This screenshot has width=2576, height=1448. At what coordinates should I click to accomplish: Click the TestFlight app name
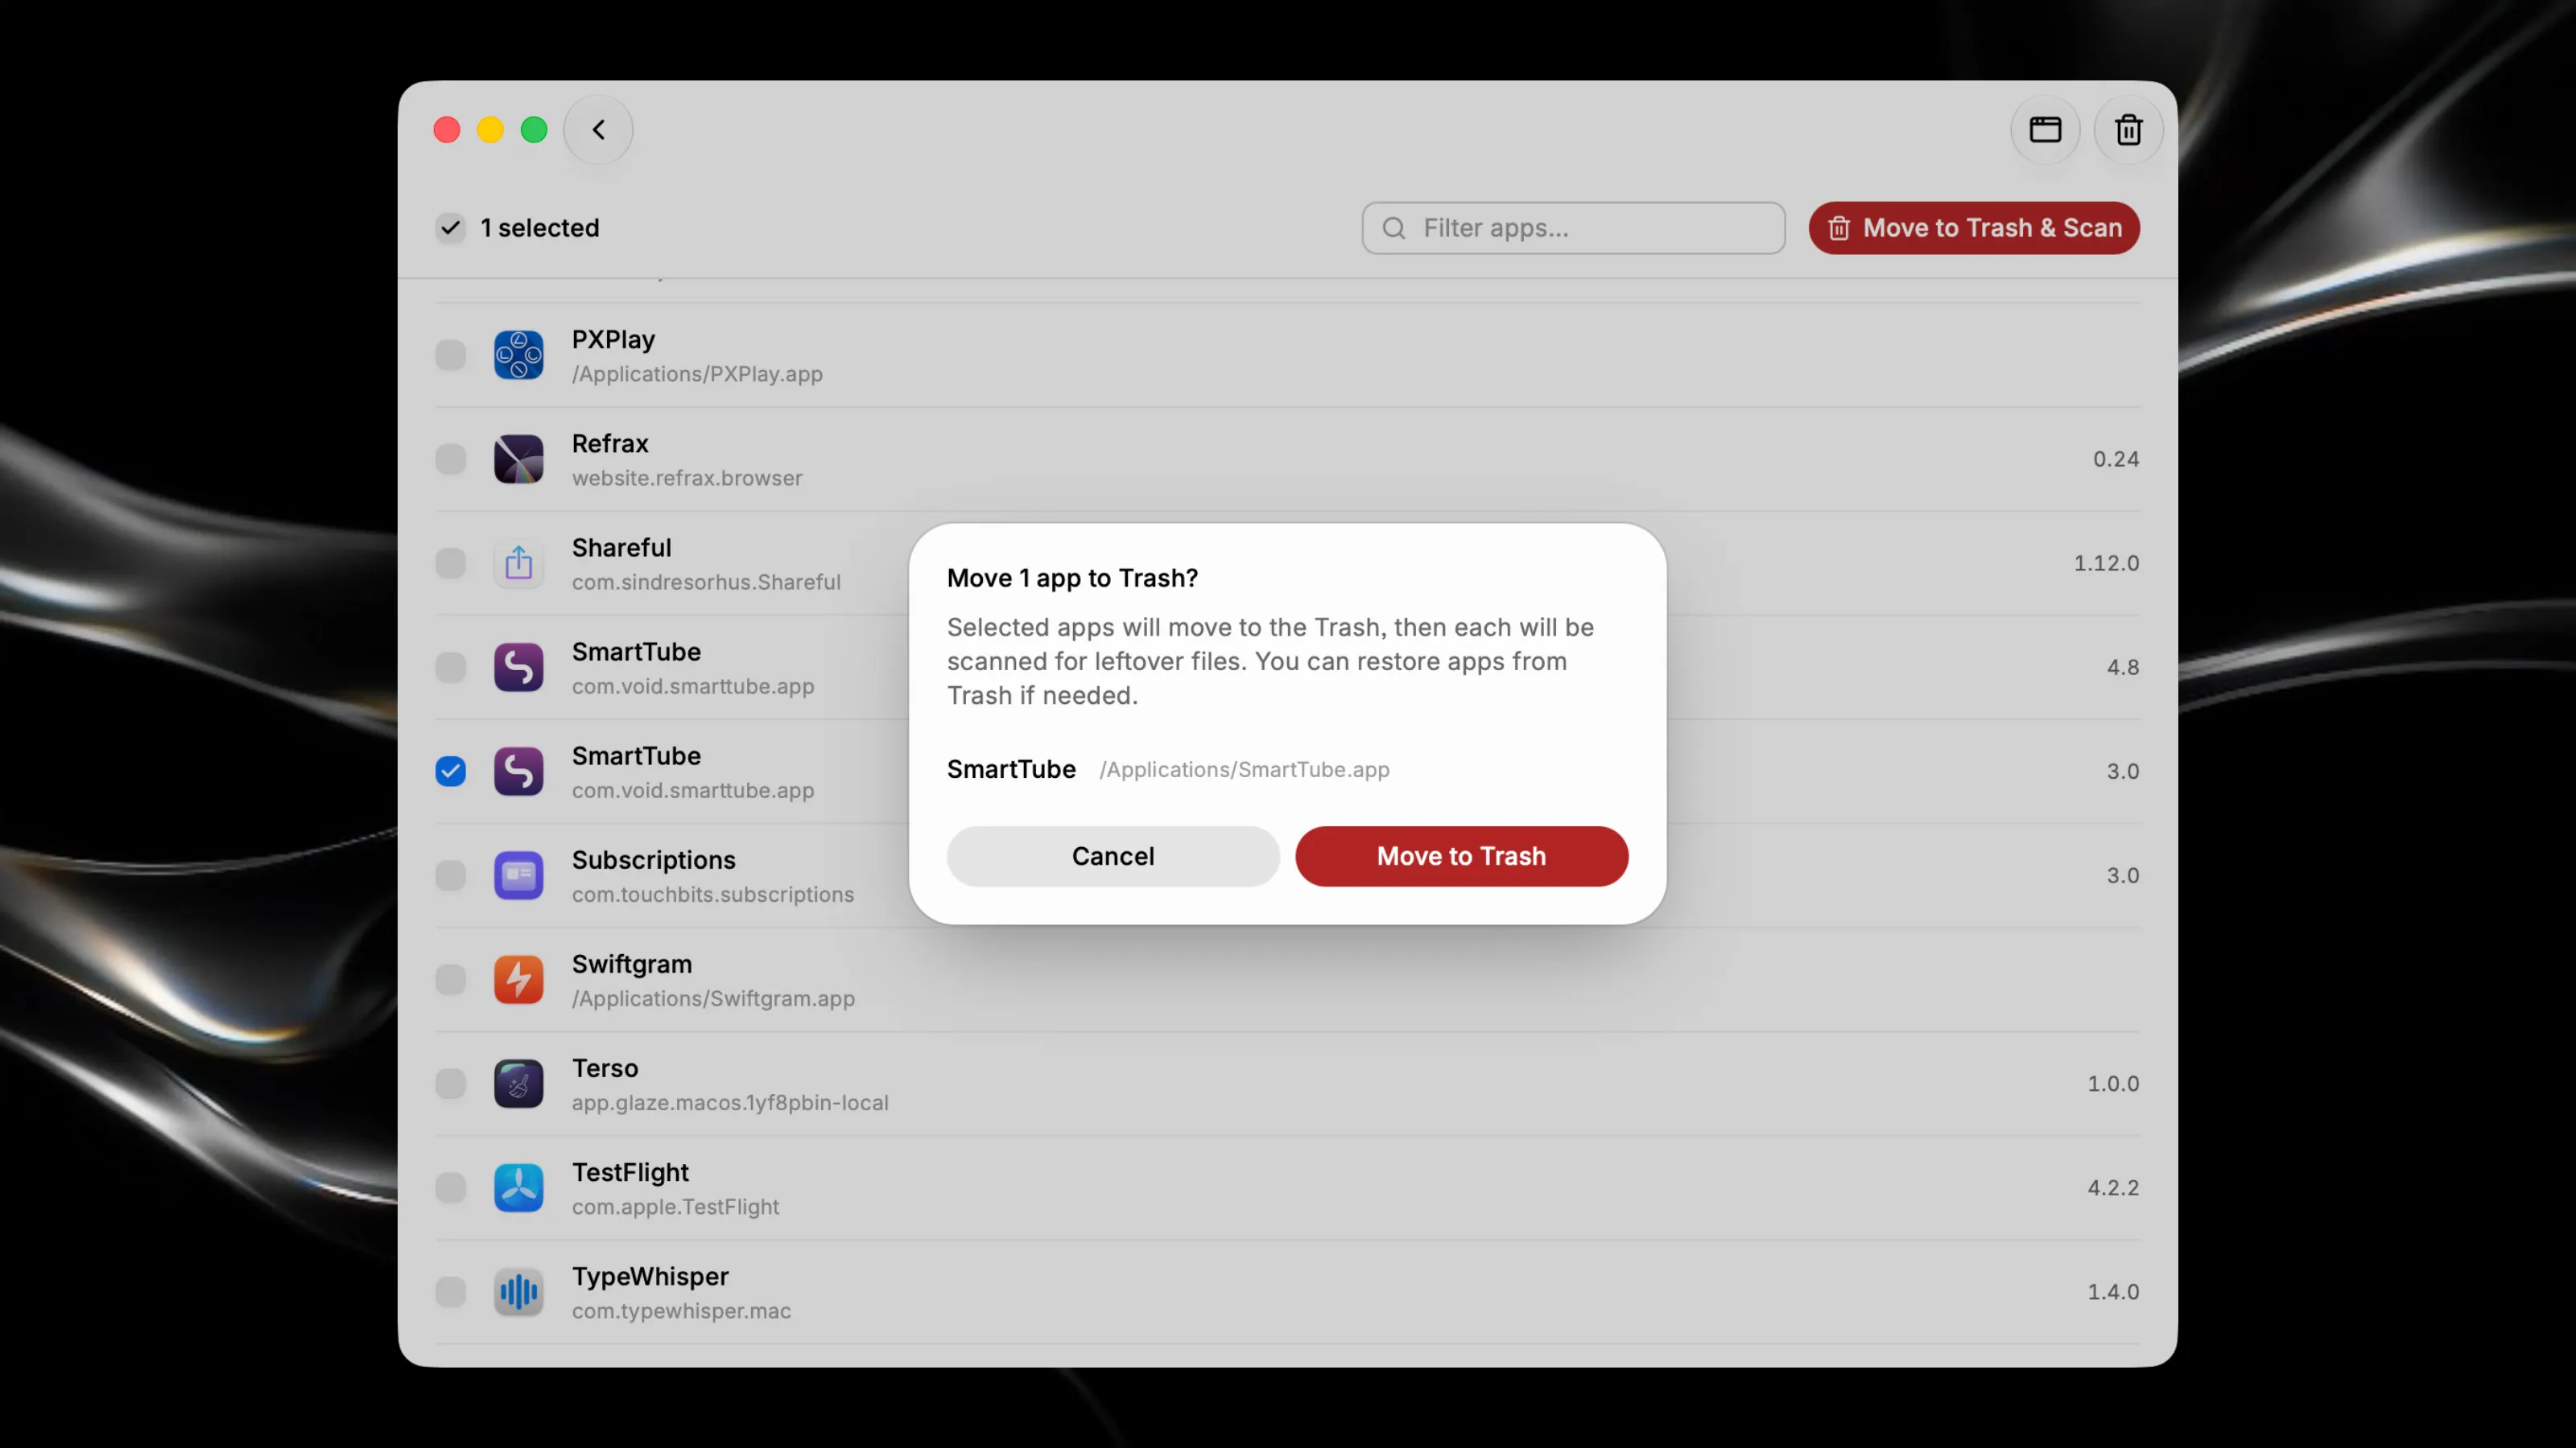coord(630,1173)
